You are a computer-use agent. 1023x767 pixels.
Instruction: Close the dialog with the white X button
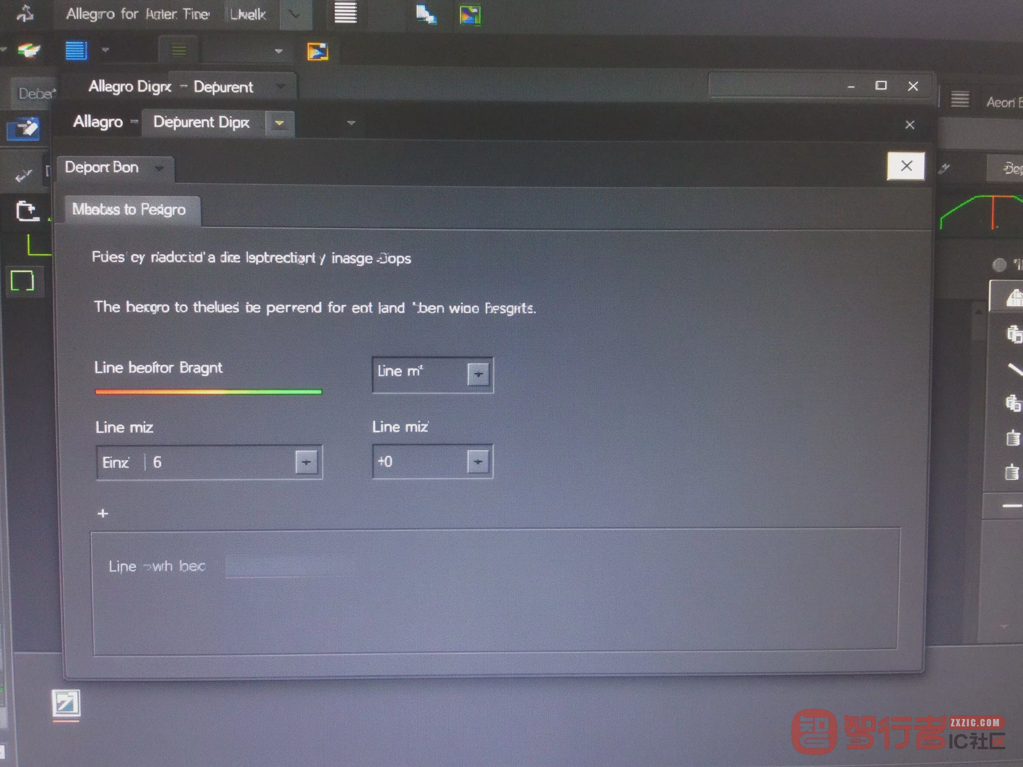click(906, 166)
